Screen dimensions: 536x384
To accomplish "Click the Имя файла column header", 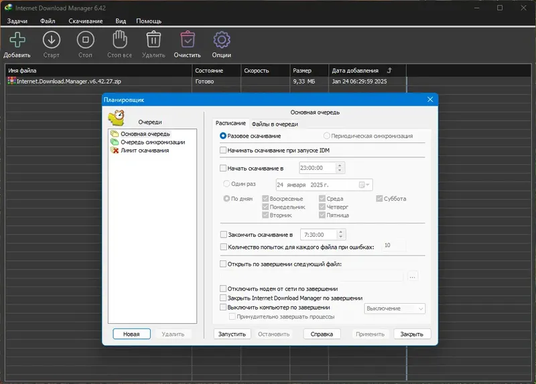I will pyautogui.click(x=98, y=70).
